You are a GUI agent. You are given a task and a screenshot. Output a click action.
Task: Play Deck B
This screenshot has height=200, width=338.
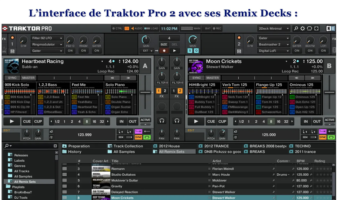tap(196, 121)
